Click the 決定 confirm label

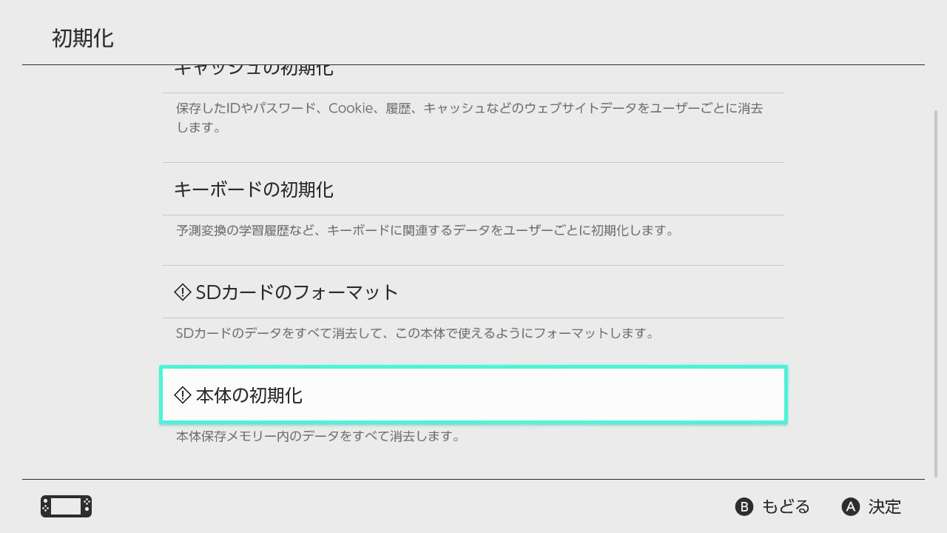[x=885, y=506]
